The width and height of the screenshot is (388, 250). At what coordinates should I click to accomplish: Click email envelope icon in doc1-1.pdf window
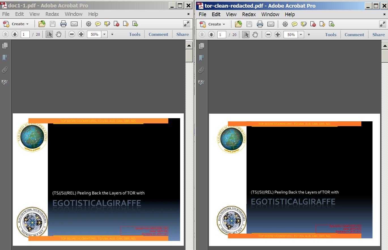pyautogui.click(x=74, y=24)
